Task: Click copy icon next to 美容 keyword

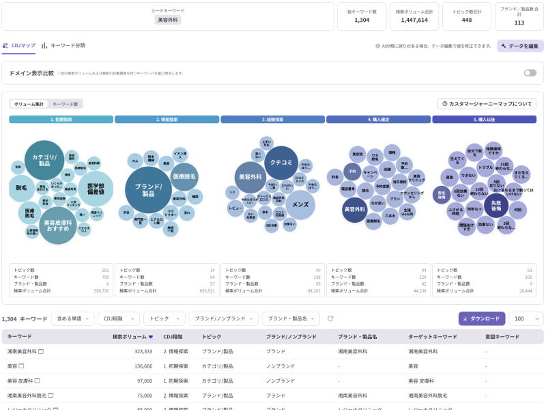Action: click(22, 366)
